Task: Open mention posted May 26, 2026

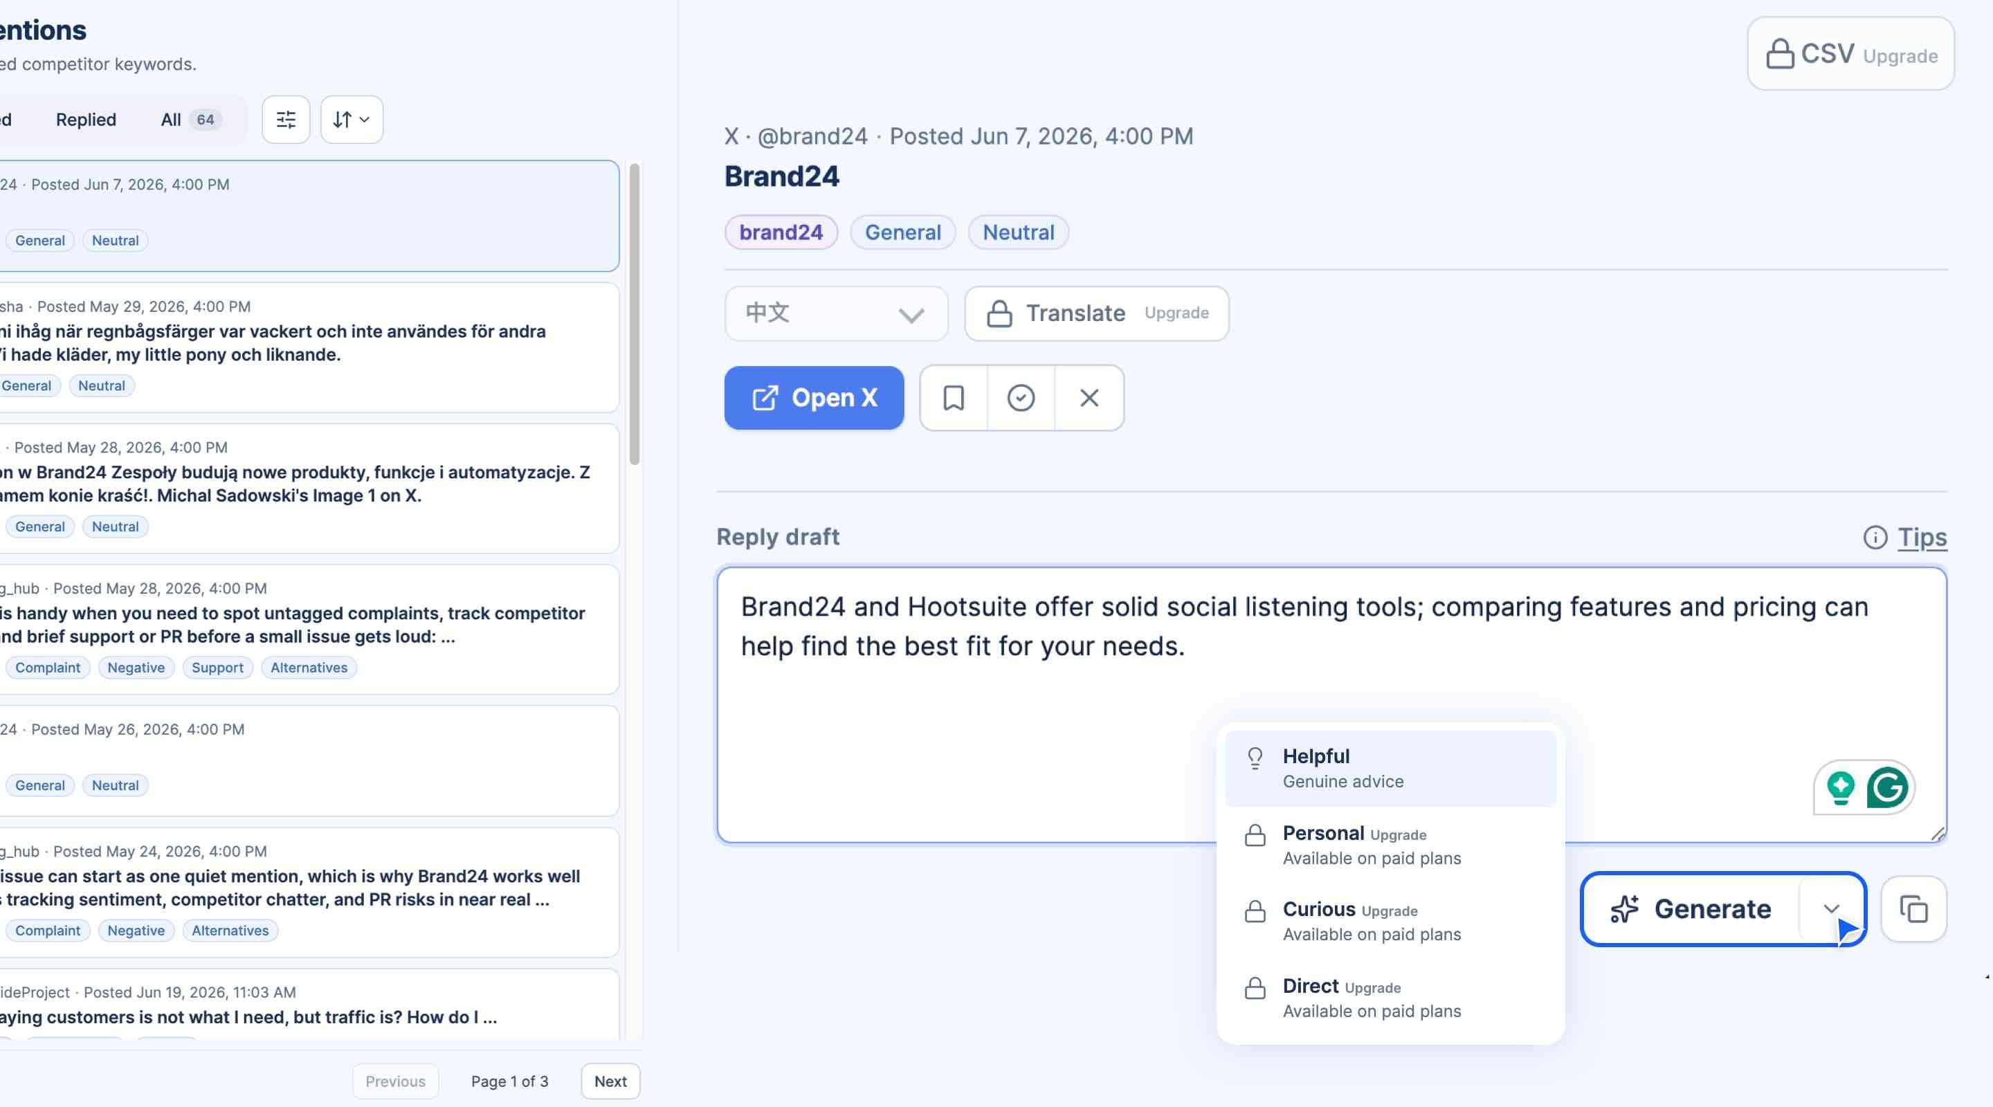Action: [x=309, y=760]
